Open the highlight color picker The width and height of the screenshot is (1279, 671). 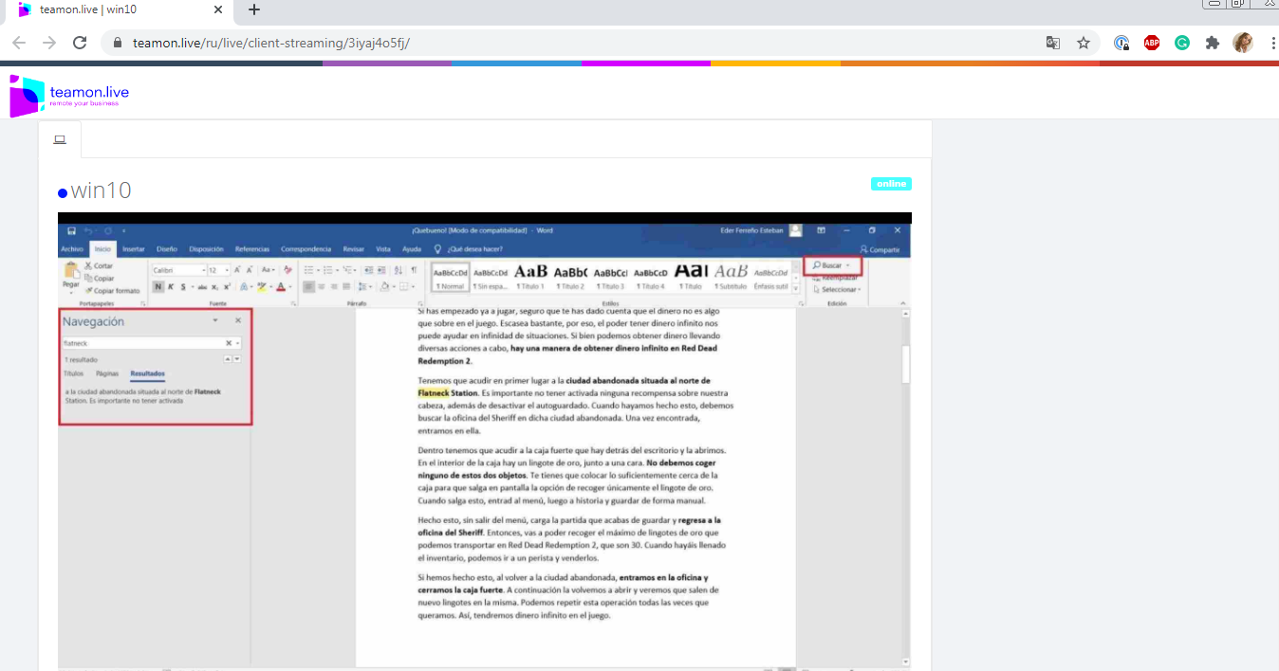pyautogui.click(x=272, y=286)
